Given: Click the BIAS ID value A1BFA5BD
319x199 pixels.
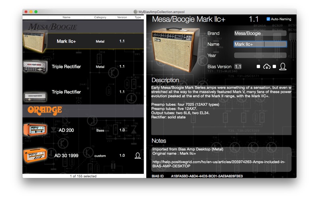Looking at the screenshot, I should 207,176.
